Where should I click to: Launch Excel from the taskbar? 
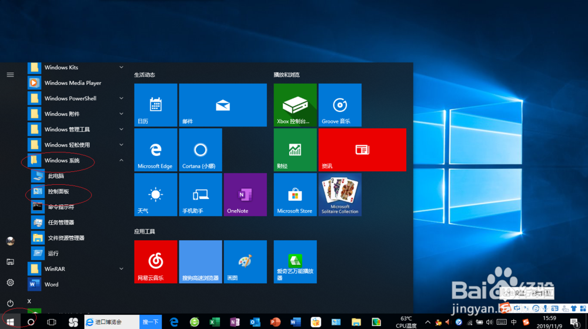click(x=215, y=322)
